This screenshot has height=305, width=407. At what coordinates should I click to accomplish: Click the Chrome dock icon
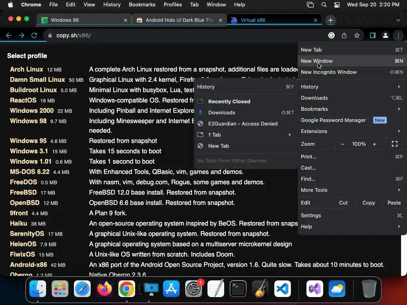(x=127, y=289)
